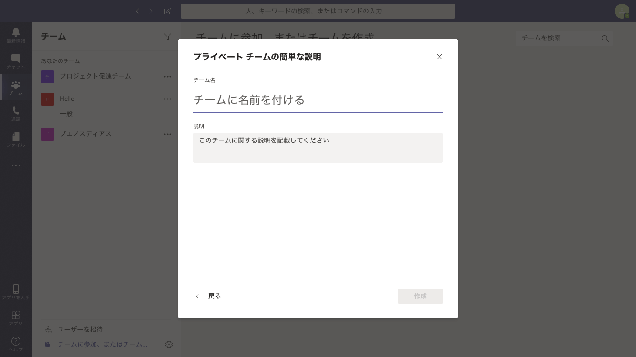Image resolution: width=636 pixels, height=357 pixels.
Task: Click the 作成 create button
Action: pos(420,296)
